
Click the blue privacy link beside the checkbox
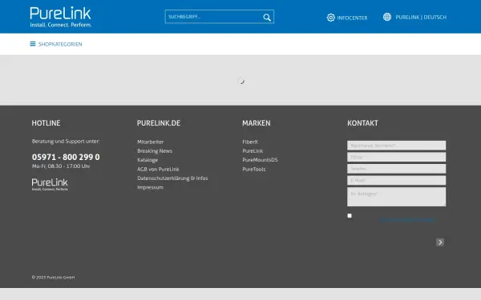(407, 219)
